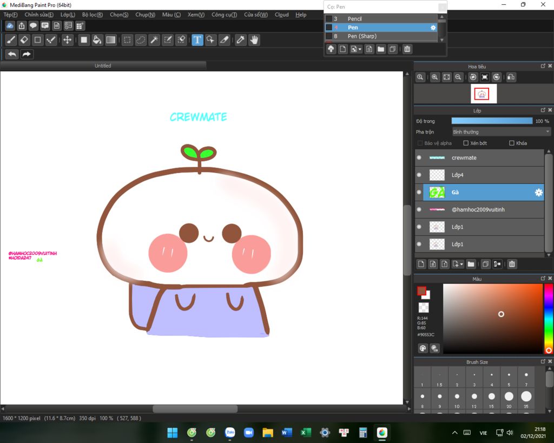Select the Text tool

pyautogui.click(x=197, y=40)
